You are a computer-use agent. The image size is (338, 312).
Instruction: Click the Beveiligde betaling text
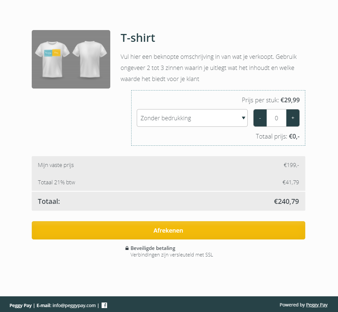pyautogui.click(x=153, y=248)
